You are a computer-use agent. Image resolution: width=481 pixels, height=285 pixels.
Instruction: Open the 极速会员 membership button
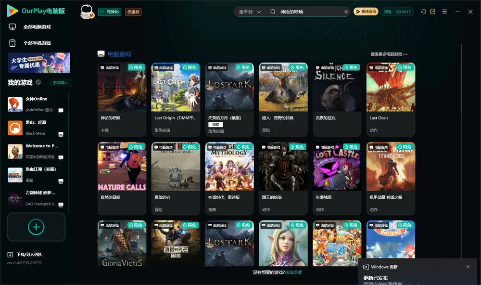[366, 12]
